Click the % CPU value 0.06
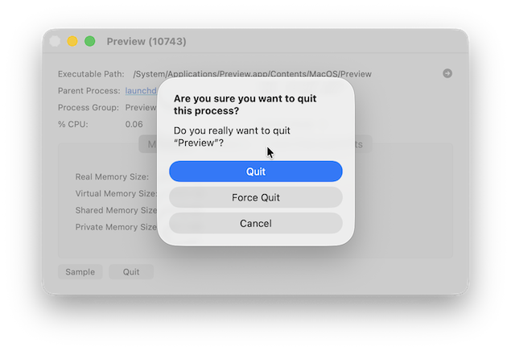511x351 pixels. point(134,124)
